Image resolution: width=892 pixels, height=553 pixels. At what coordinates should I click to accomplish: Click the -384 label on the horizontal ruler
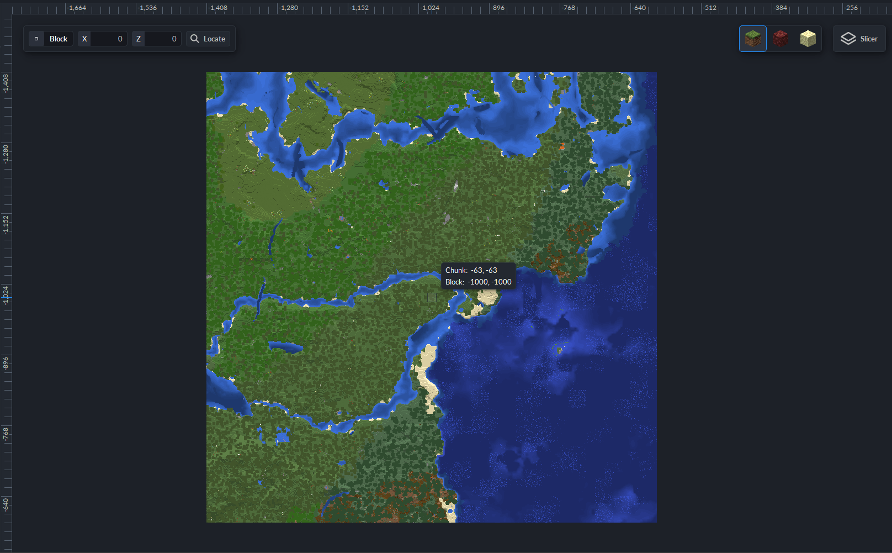click(781, 8)
